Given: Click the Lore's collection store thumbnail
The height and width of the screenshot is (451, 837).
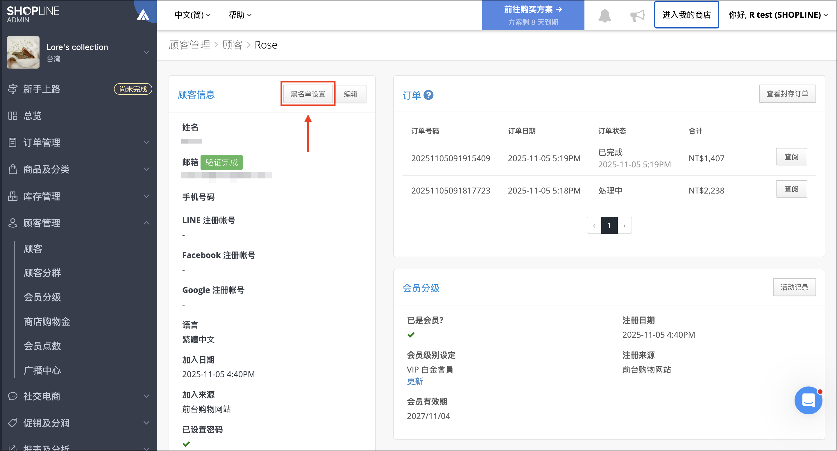Looking at the screenshot, I should pyautogui.click(x=23, y=52).
